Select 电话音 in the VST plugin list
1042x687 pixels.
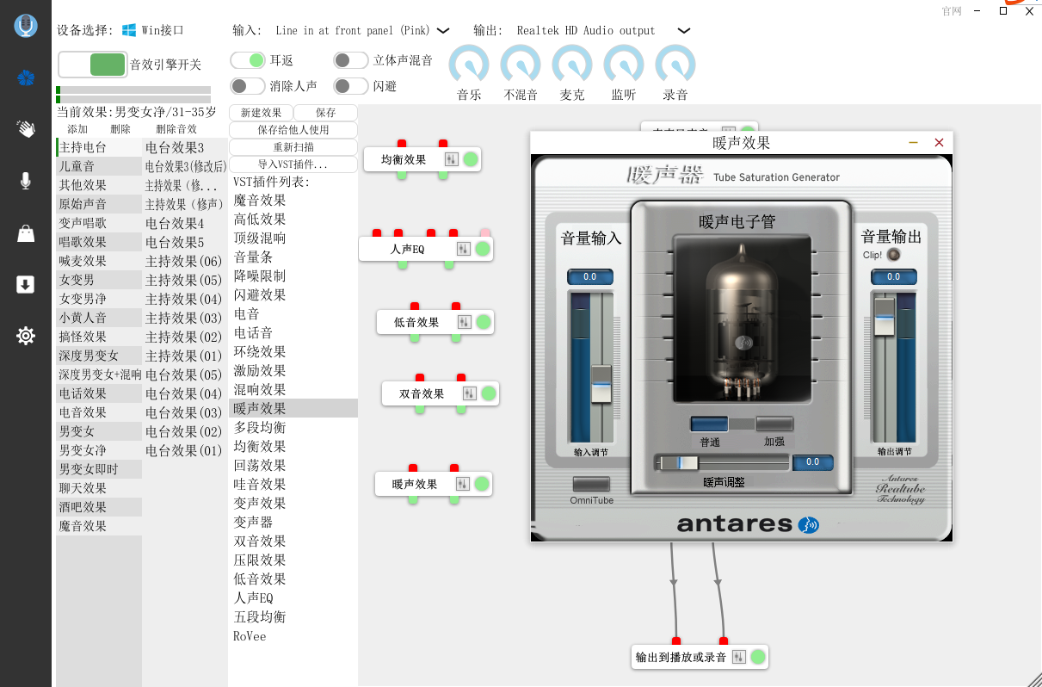(x=293, y=332)
